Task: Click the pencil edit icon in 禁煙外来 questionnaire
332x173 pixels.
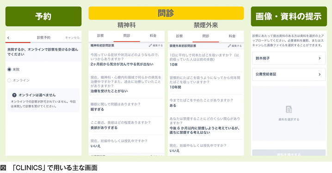Action: coord(229,46)
